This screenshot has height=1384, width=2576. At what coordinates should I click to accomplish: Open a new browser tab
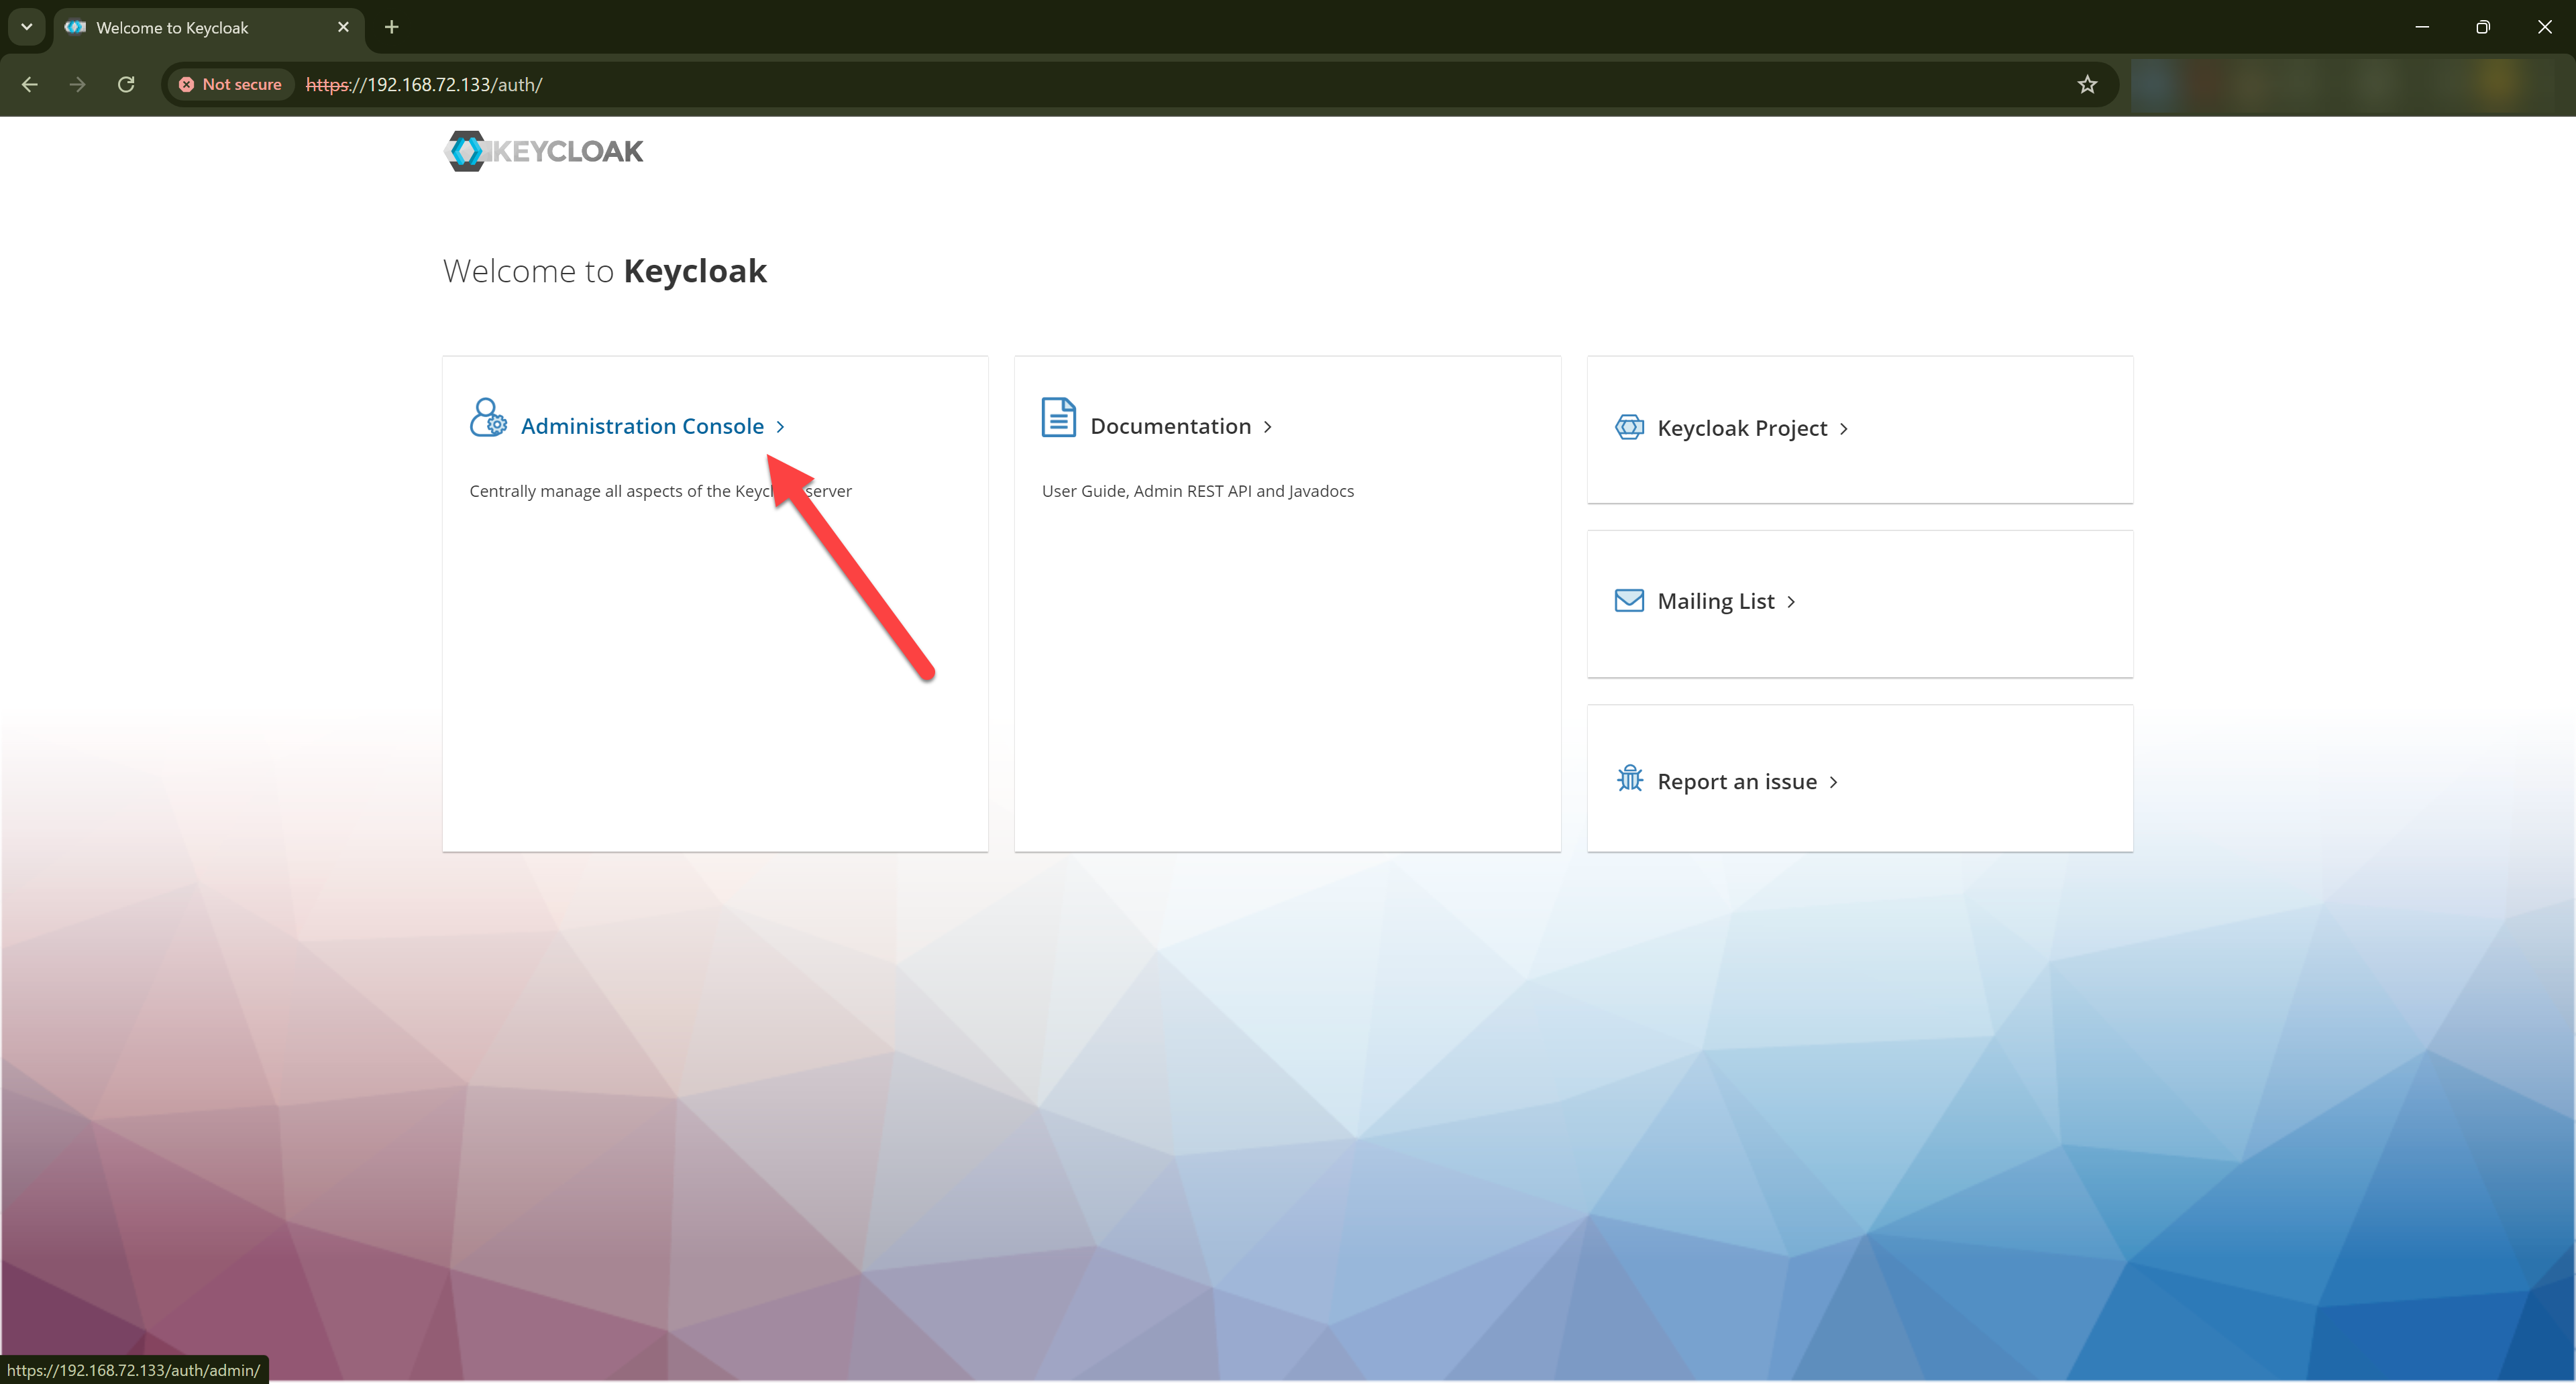click(x=392, y=27)
